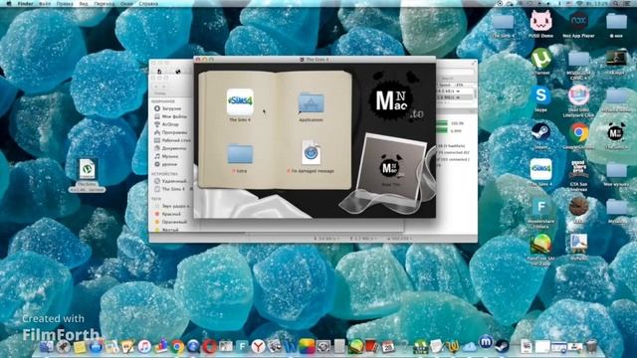
Task: Open the Stickies note icon in Dock
Action: (80, 347)
